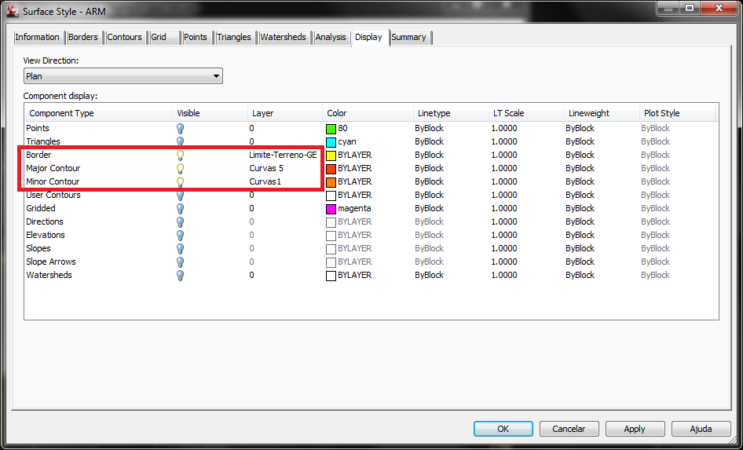Switch to the Contours tab
743x450 pixels.
pos(124,37)
